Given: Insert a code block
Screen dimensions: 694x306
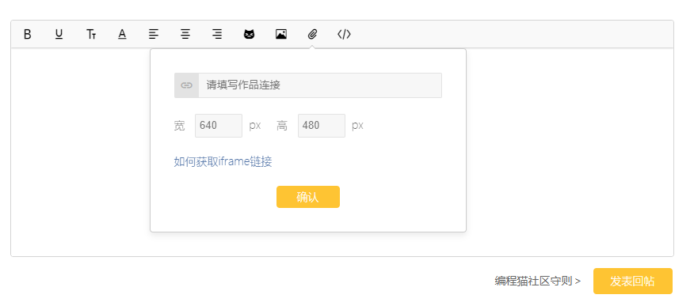Looking at the screenshot, I should click(x=344, y=34).
